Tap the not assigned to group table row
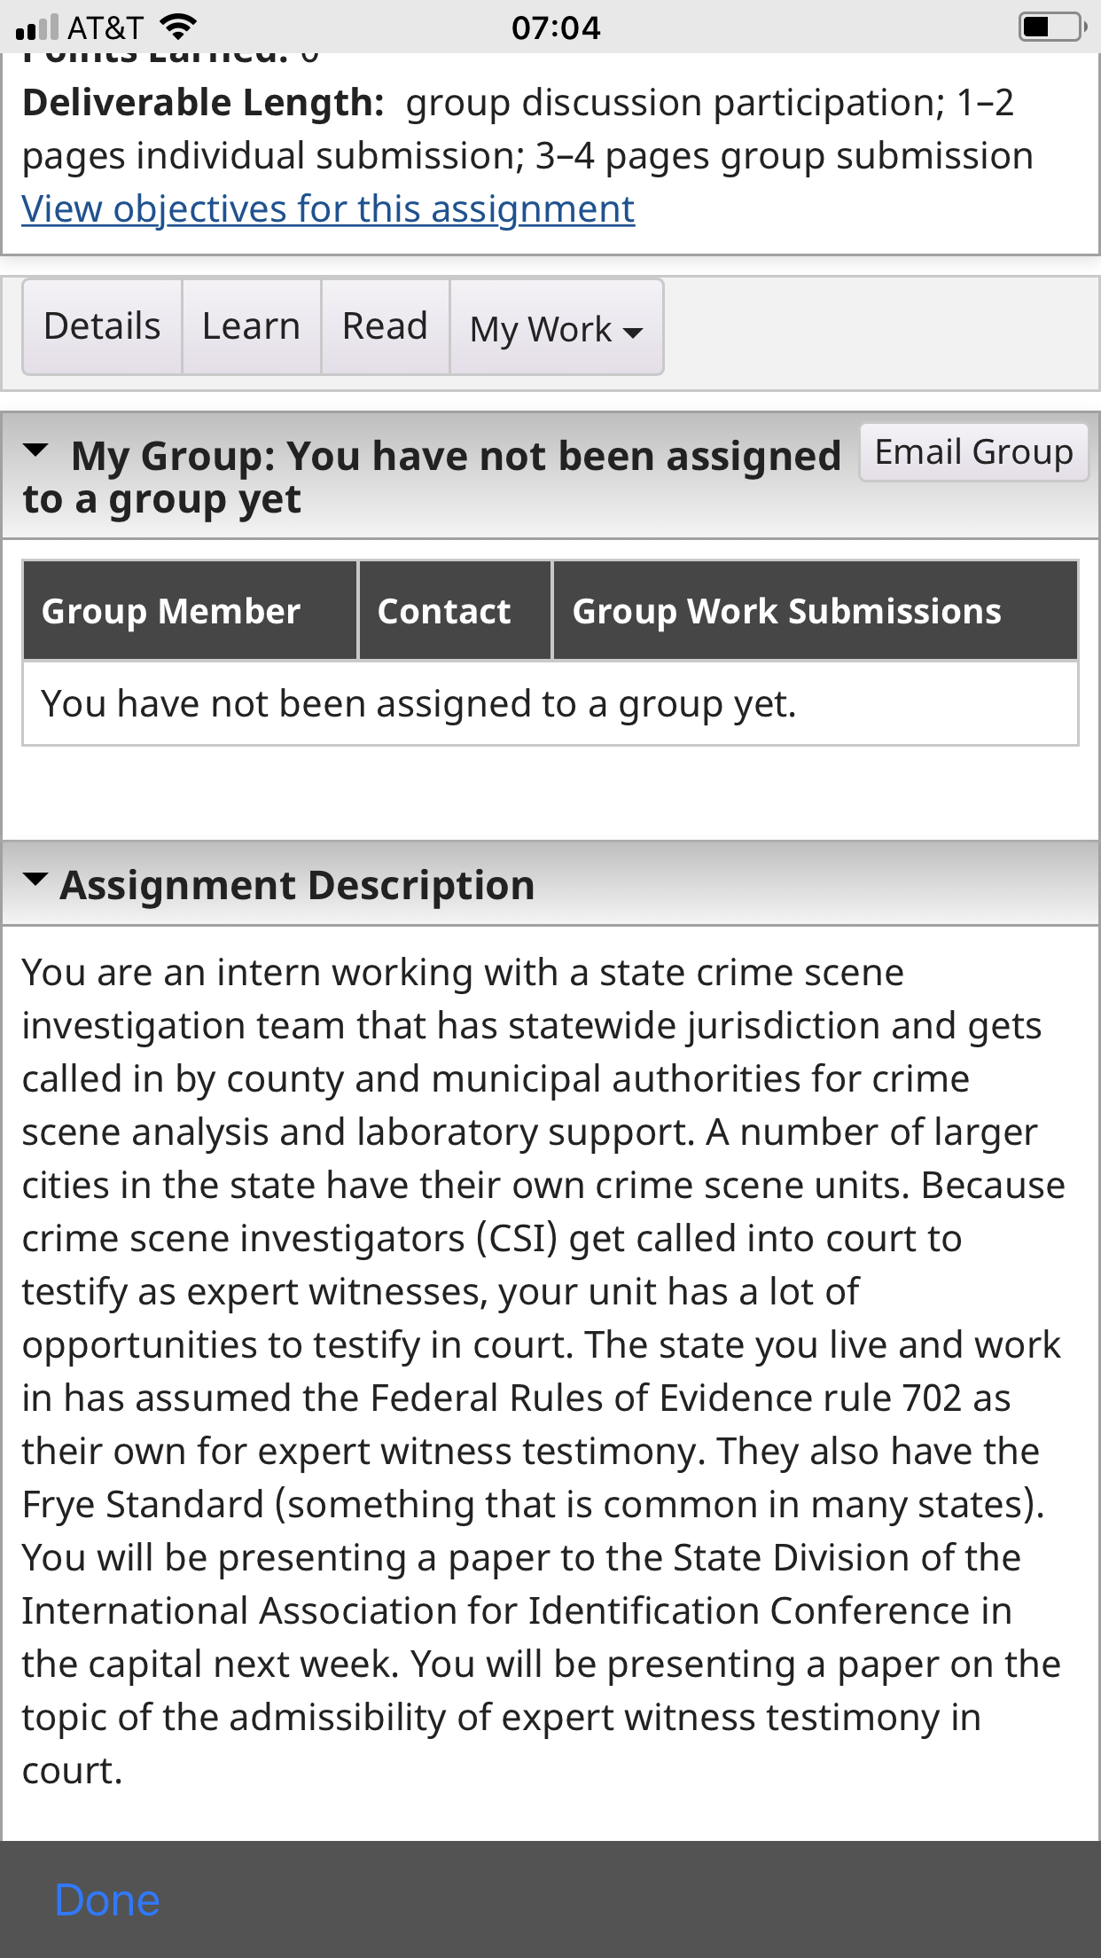Viewport: 1101px width, 1958px height. 550,704
